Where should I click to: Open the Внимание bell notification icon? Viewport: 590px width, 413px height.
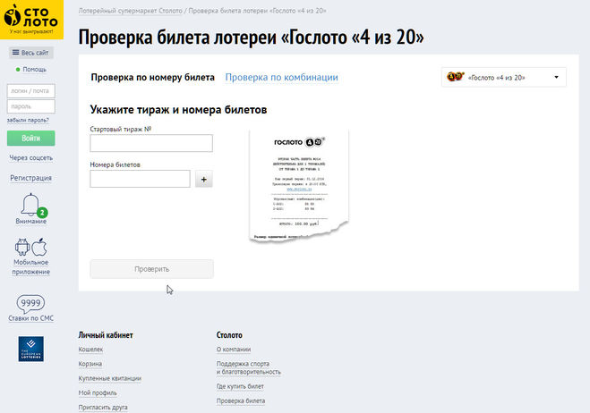click(30, 205)
